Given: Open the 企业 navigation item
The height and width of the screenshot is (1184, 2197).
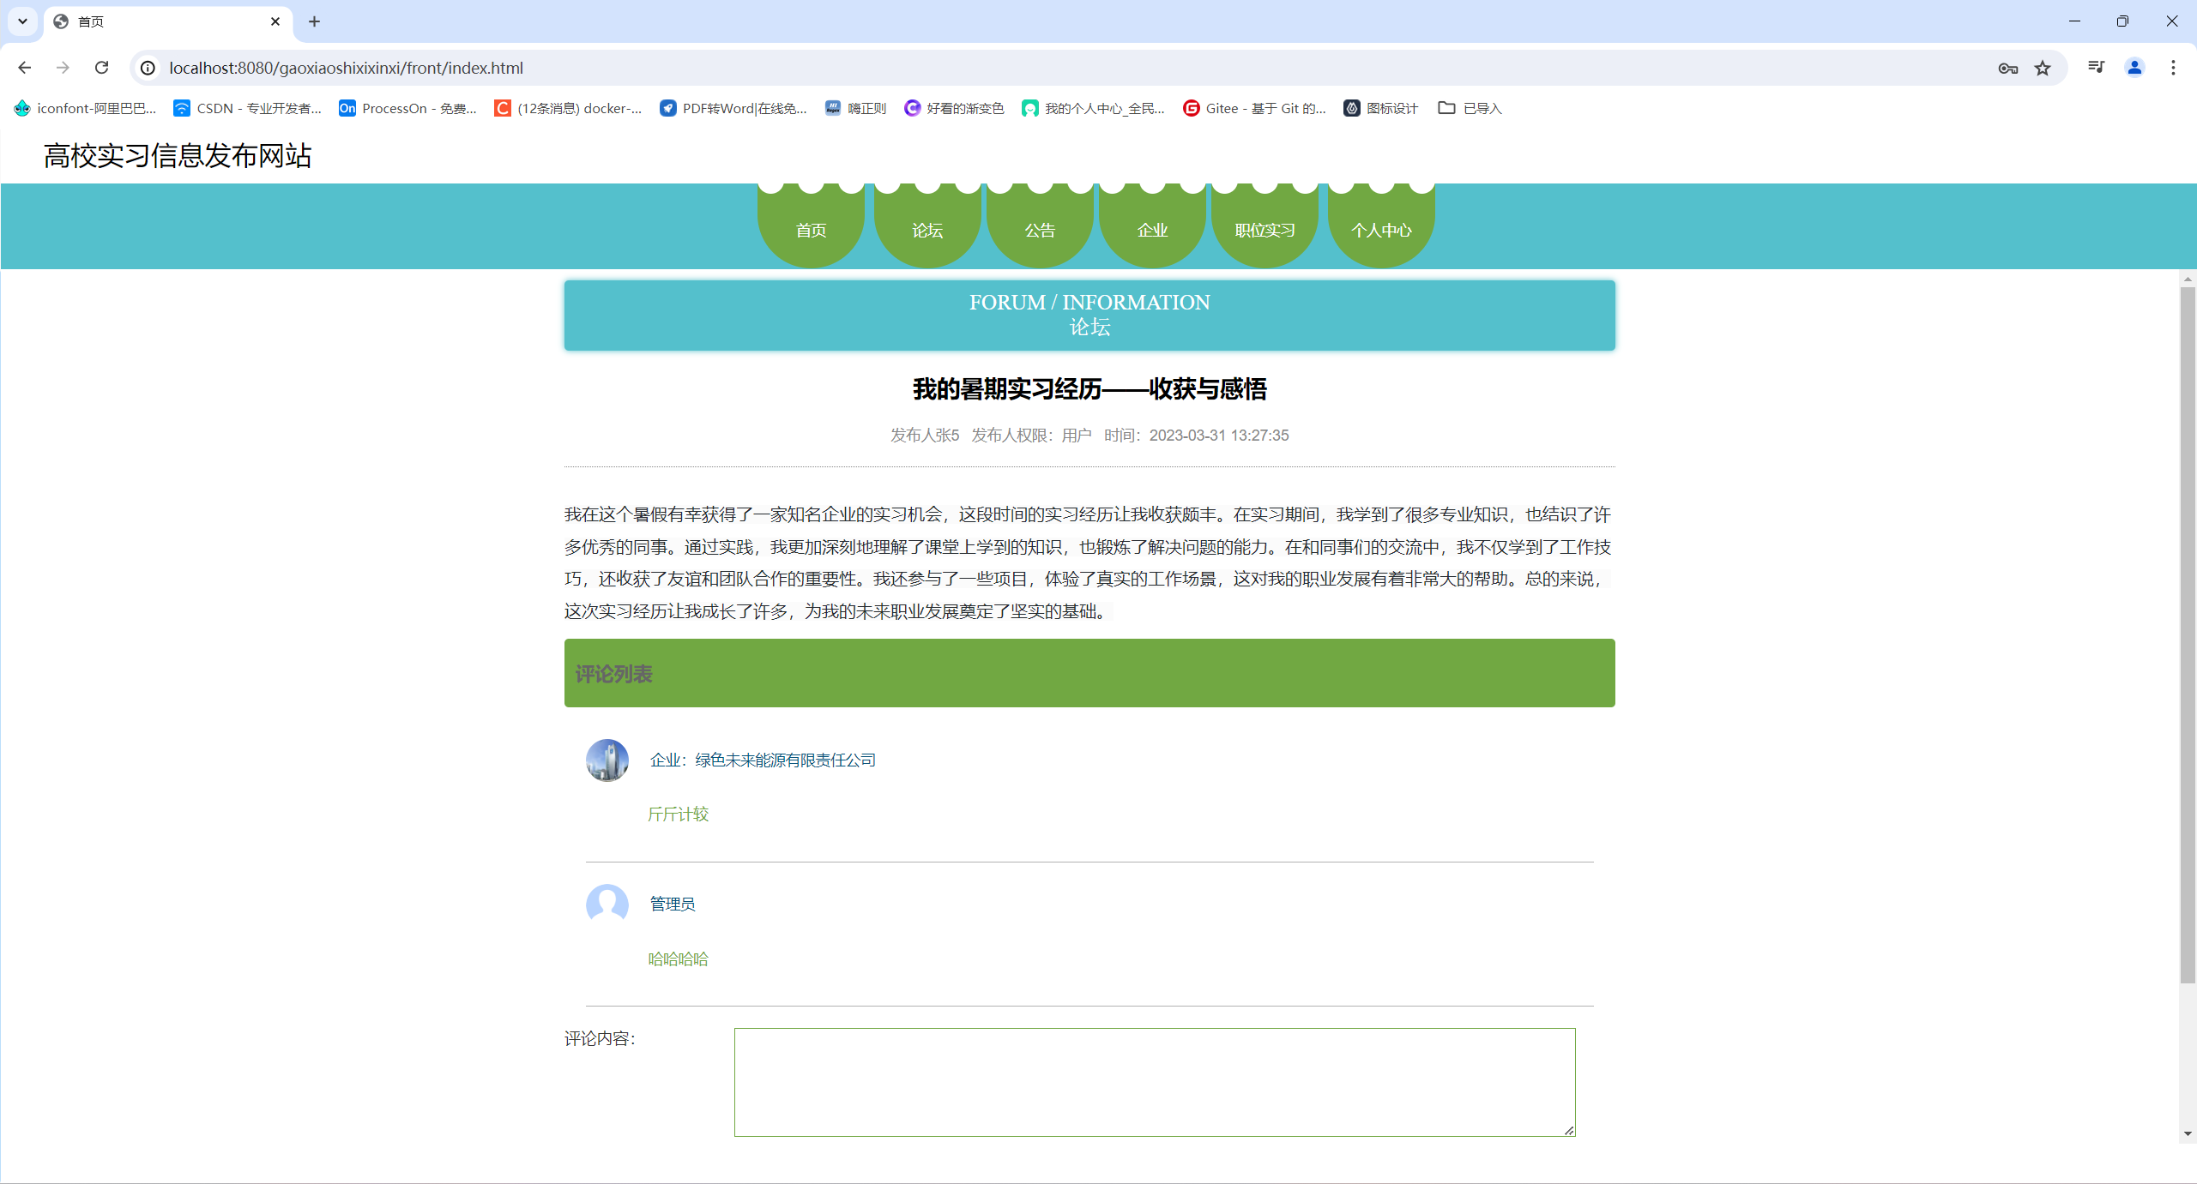Looking at the screenshot, I should [1152, 230].
